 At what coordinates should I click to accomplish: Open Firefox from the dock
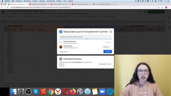coord(73,91)
